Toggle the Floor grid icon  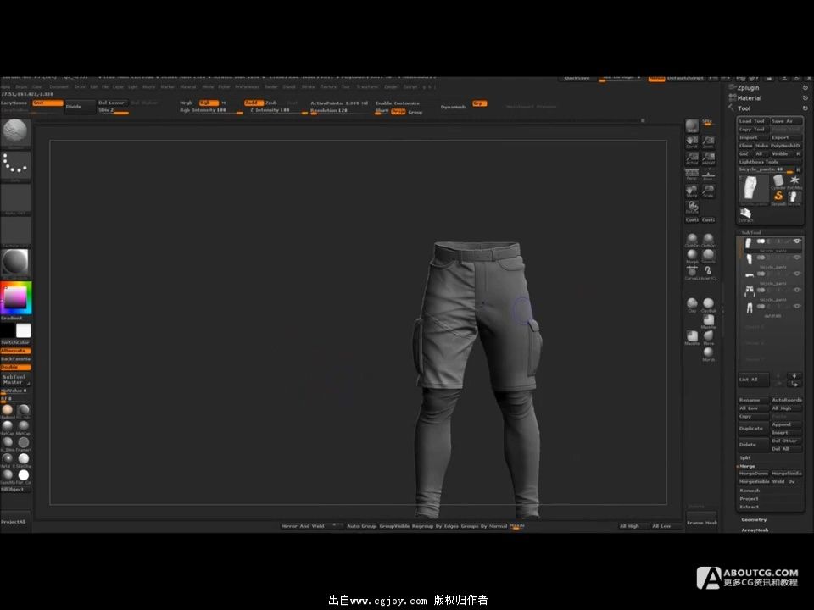click(709, 175)
